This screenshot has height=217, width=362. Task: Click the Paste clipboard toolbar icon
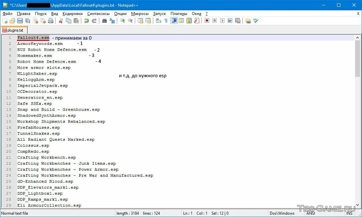coord(76,21)
